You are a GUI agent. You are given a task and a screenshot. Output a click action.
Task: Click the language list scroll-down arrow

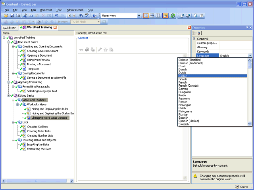pyautogui.click(x=249, y=124)
